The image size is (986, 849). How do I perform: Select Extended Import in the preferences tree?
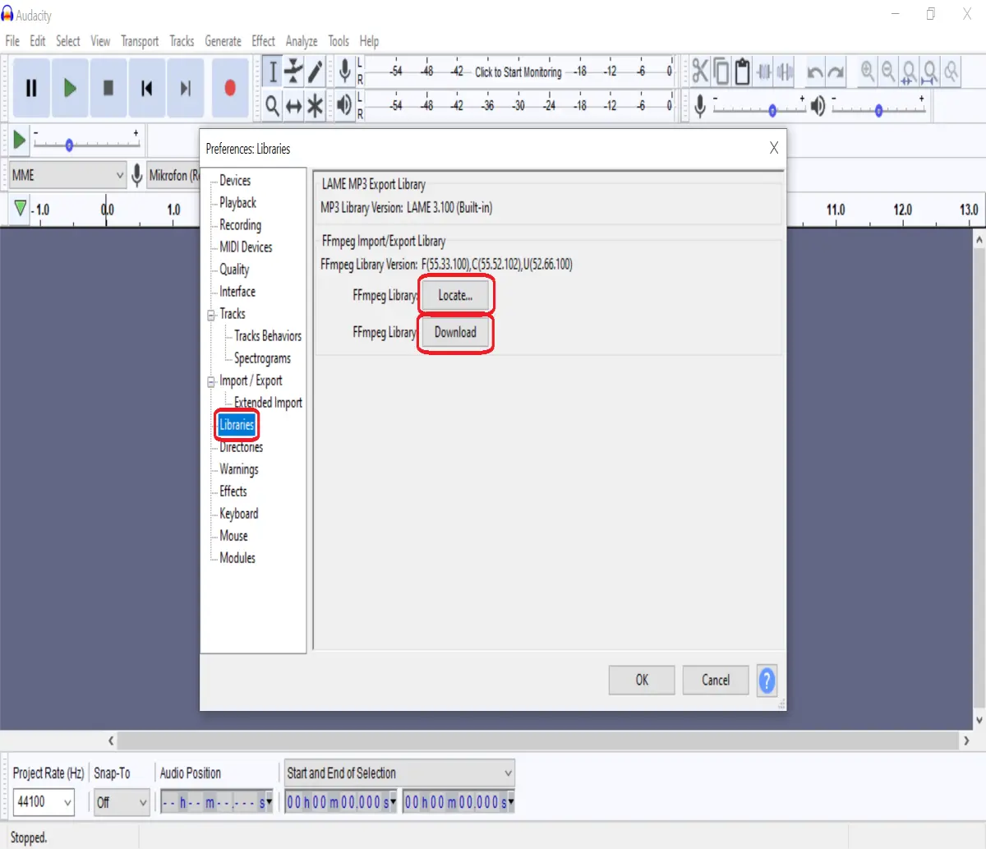[x=268, y=403]
